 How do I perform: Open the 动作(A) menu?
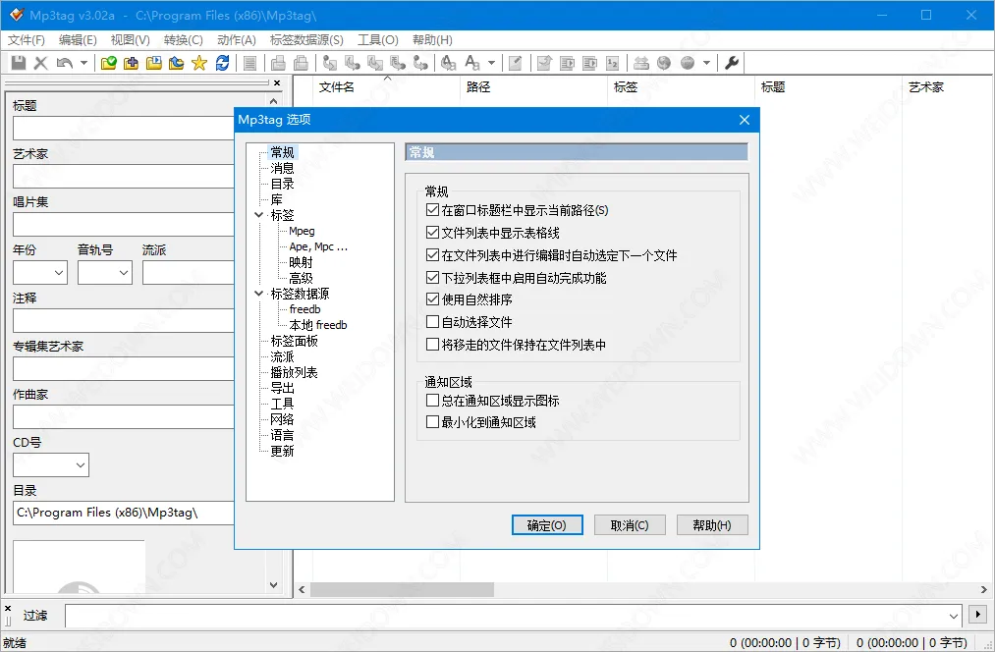[x=236, y=40]
